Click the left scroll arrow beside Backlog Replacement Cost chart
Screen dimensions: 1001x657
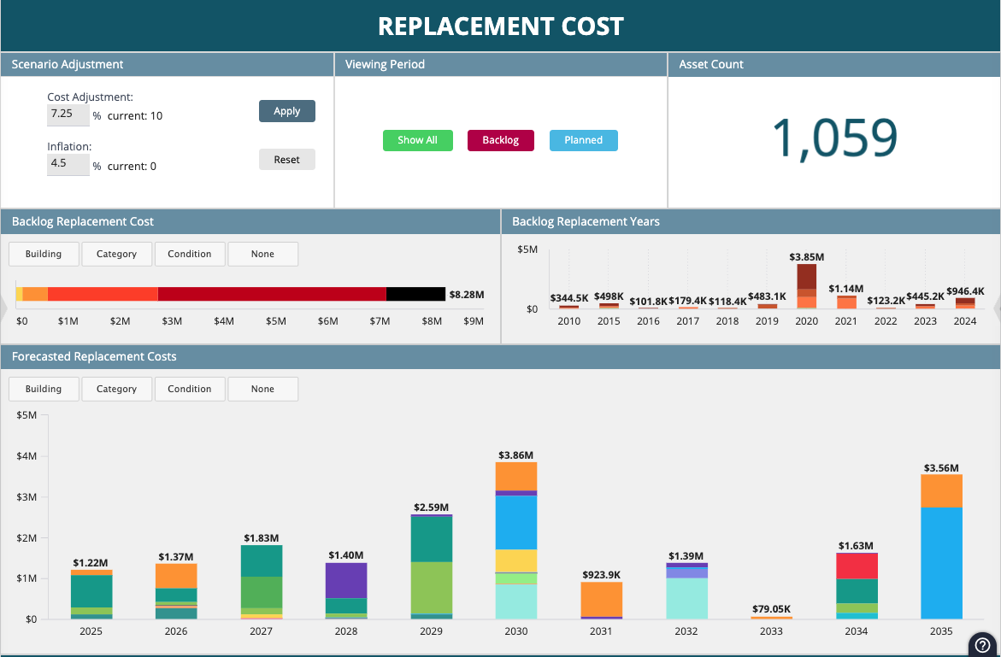coord(3,308)
